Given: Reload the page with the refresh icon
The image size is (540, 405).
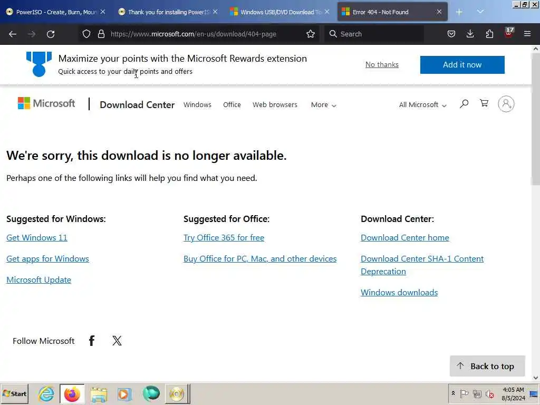Looking at the screenshot, I should (51, 34).
